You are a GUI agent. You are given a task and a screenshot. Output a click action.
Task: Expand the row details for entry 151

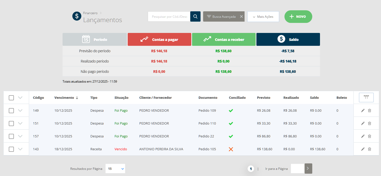20,123
